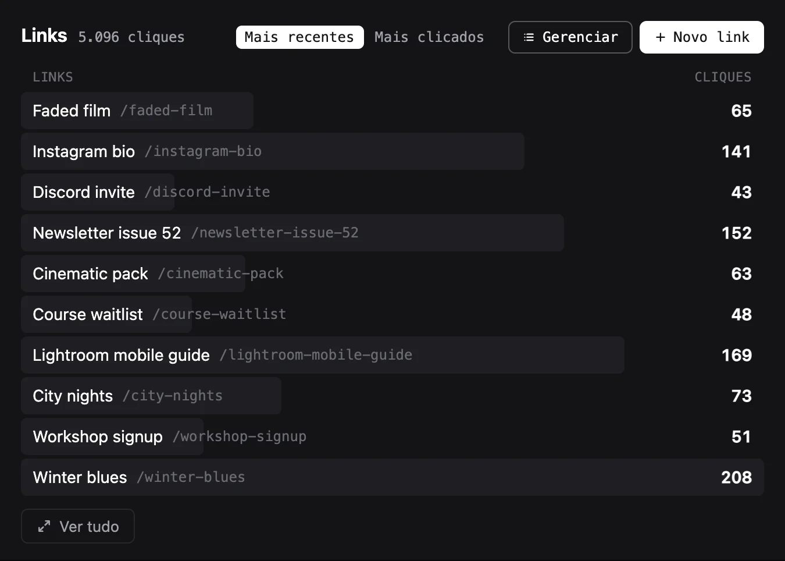
Task: Switch to the Mais recentes tab
Action: click(x=299, y=37)
